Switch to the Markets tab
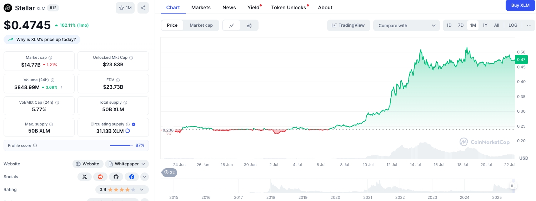The image size is (536, 201). [x=201, y=7]
